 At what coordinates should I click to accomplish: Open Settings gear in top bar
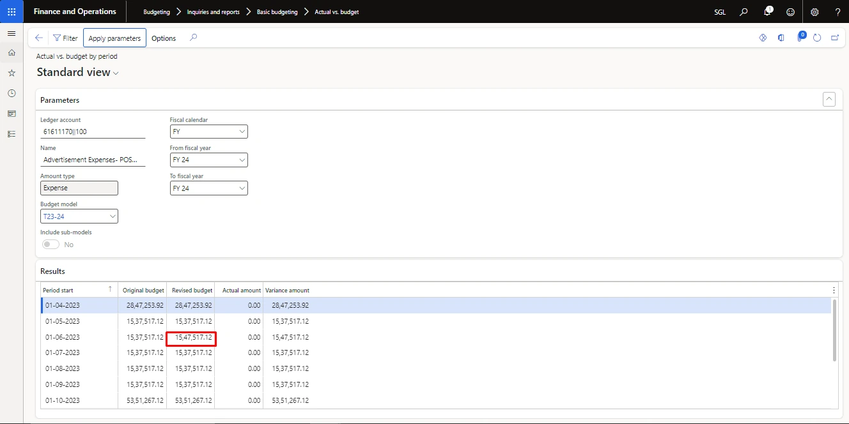(x=814, y=11)
